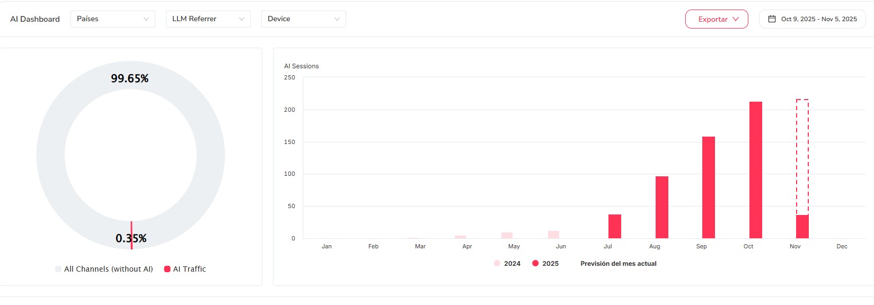Screen dimensions: 874x305
Task: Toggle the AI Traffic legend label
Action: click(x=189, y=269)
